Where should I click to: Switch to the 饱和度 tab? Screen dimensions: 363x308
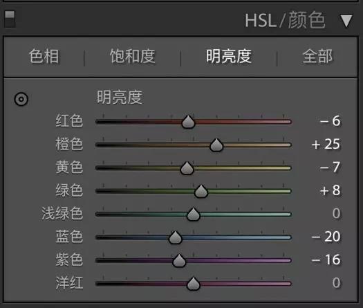coord(132,56)
